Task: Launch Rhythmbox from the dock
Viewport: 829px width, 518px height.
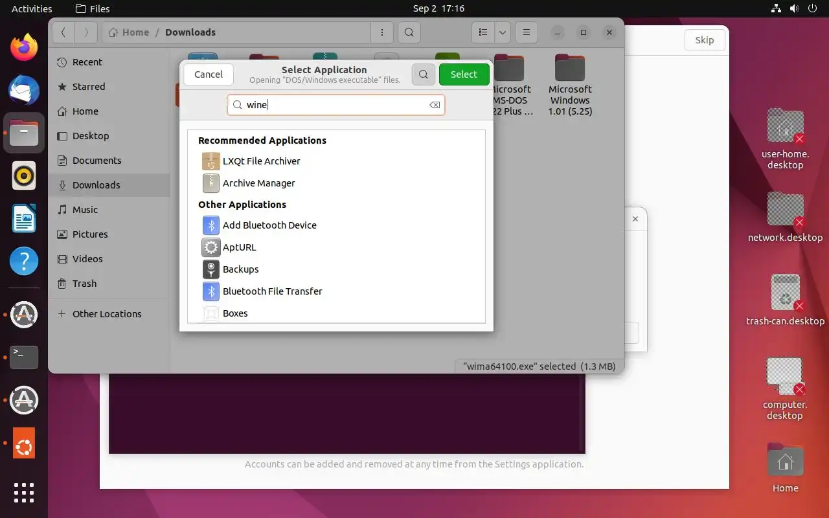Action: pos(24,175)
